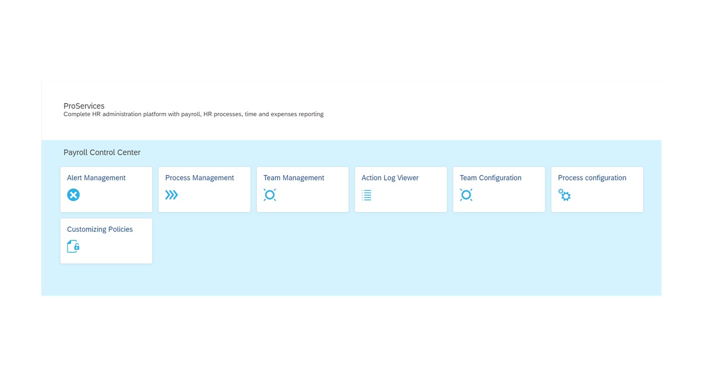Click the ProServices heading
Viewport: 703px width, 377px height.
[x=84, y=106]
